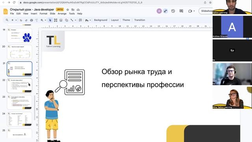Add a new slide with plus icon
Viewport: 252px width, 142px height.
tap(12, 20)
